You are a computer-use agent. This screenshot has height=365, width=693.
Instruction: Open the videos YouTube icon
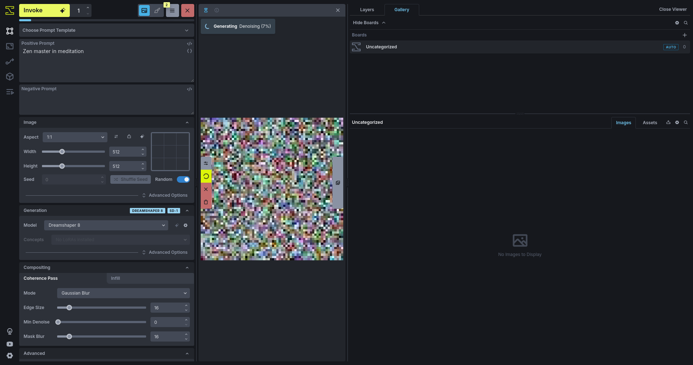coord(10,344)
